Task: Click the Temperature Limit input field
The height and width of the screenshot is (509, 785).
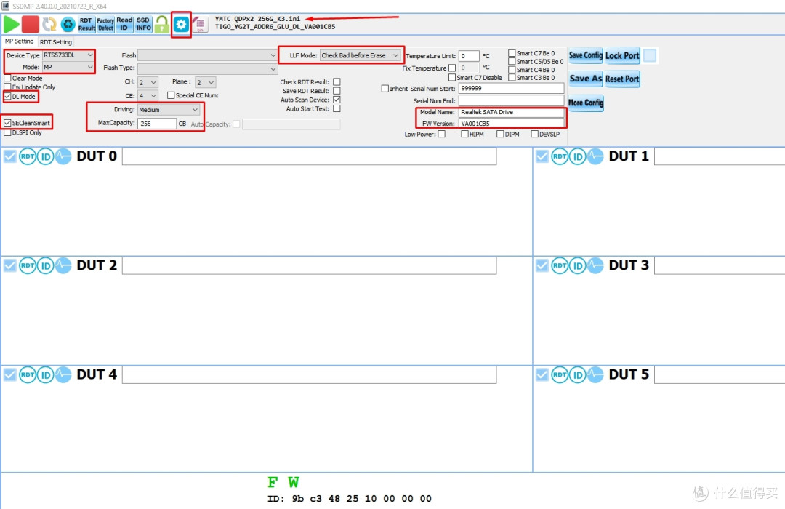Action: [x=469, y=56]
